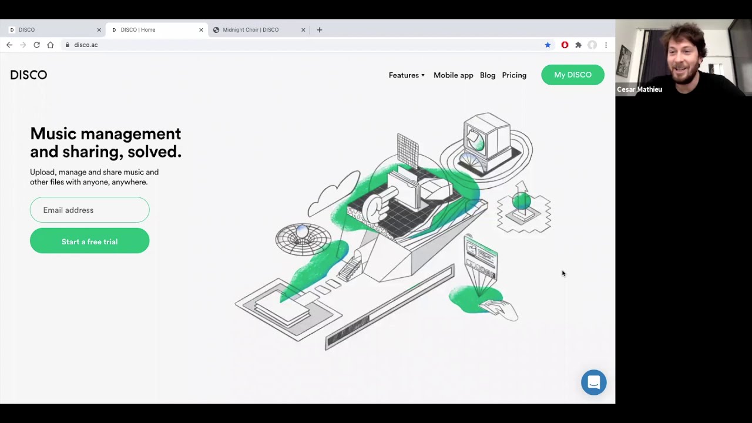The width and height of the screenshot is (752, 423).
Task: Focus the Email address field
Action: [90, 210]
